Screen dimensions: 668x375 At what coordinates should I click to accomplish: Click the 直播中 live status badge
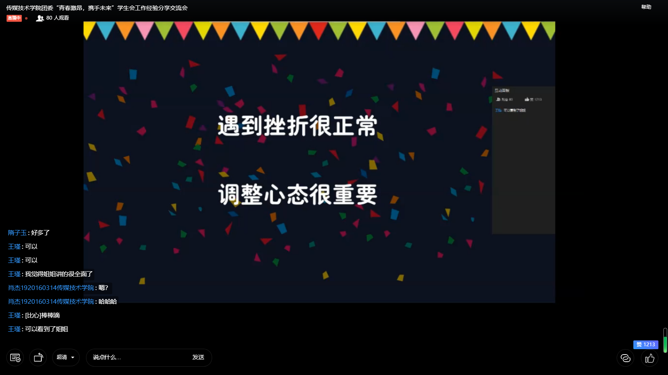[14, 18]
